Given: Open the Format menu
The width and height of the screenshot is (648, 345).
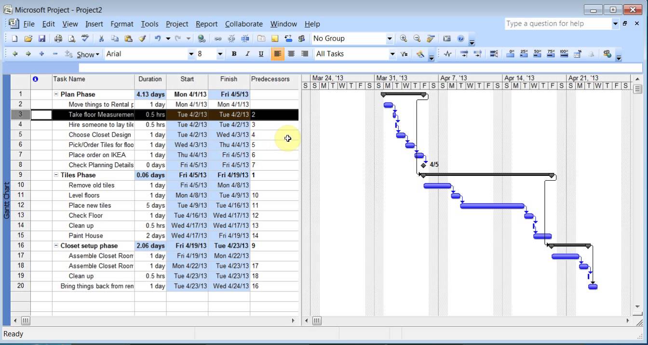Looking at the screenshot, I should point(121,24).
